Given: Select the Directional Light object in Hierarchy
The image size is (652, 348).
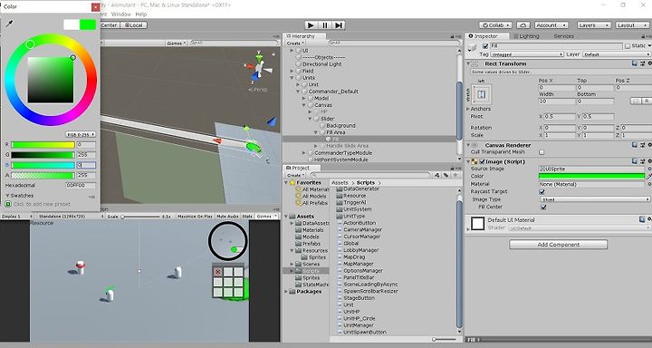Looking at the screenshot, I should [321, 64].
